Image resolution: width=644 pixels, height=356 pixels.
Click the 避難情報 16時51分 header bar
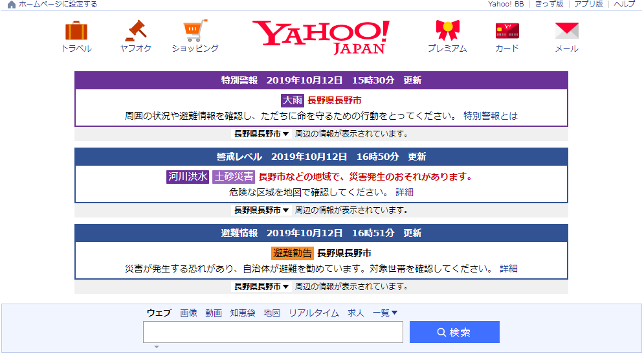(321, 233)
